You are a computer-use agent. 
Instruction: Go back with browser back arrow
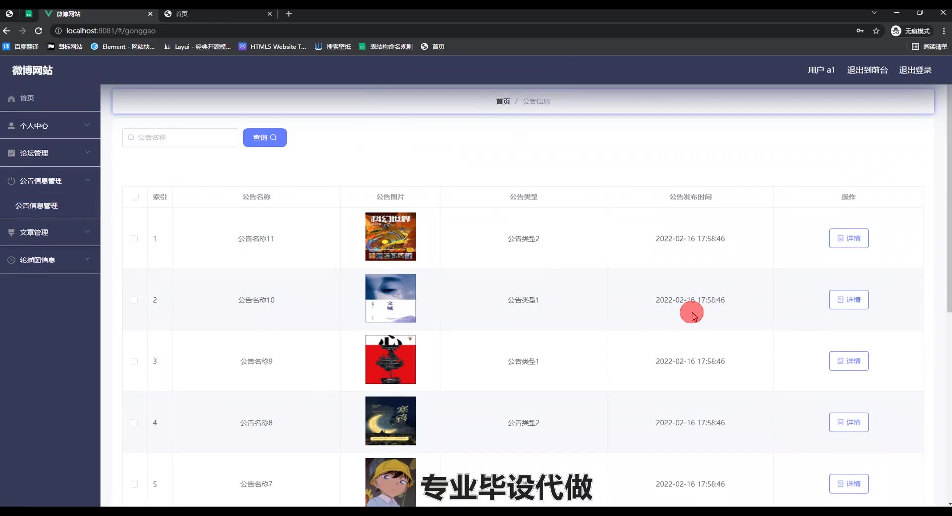pyautogui.click(x=6, y=31)
